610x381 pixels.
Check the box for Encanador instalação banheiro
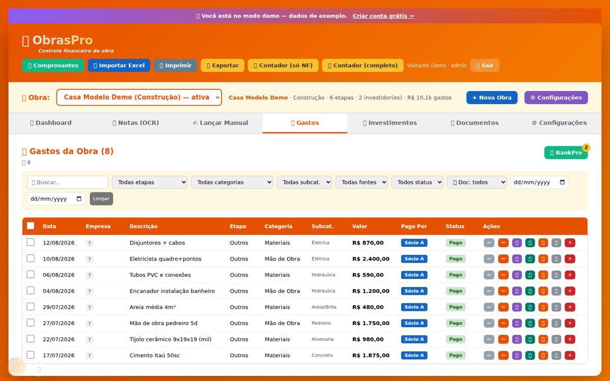coord(30,291)
